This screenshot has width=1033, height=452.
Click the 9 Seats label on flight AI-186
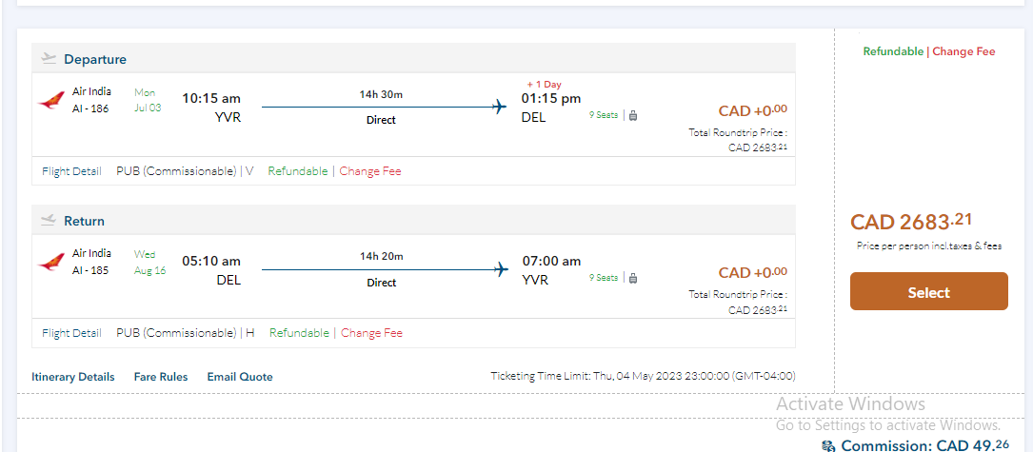tap(604, 115)
